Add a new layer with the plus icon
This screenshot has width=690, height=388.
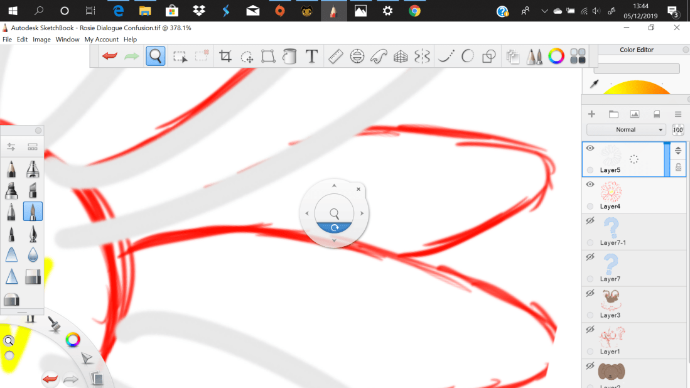pyautogui.click(x=591, y=114)
